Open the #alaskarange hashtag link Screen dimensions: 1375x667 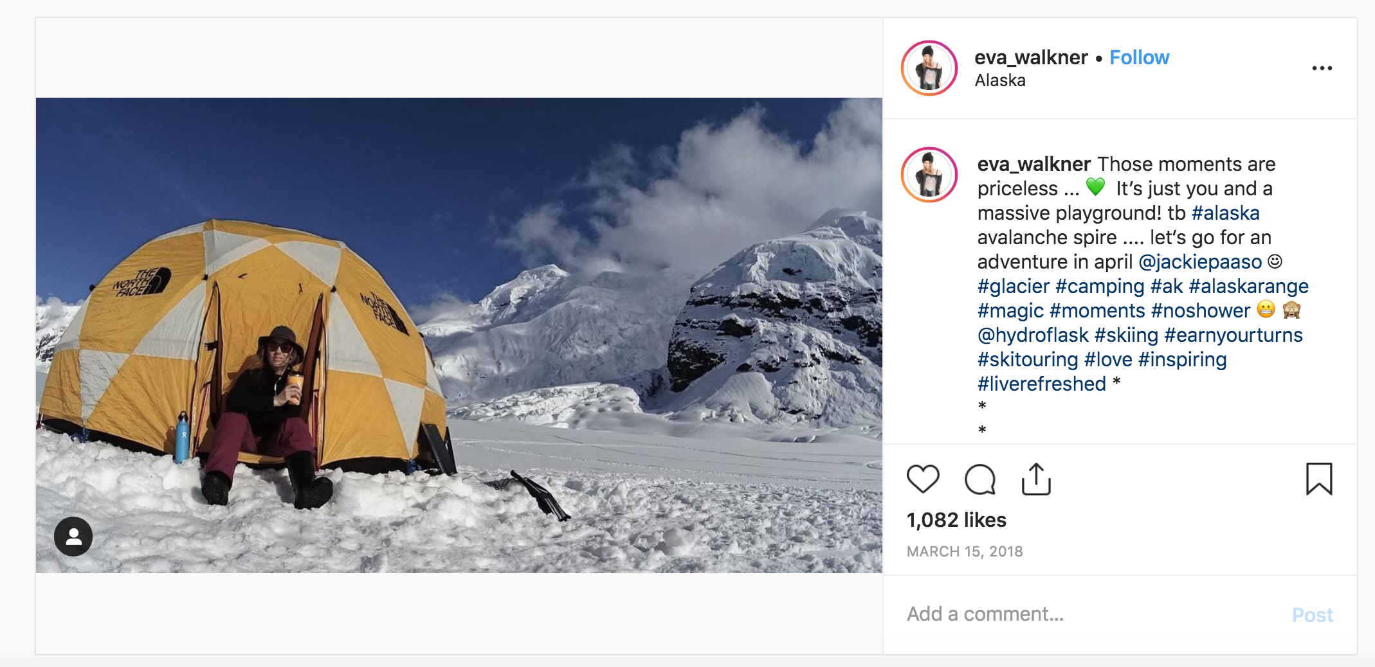(x=1248, y=286)
